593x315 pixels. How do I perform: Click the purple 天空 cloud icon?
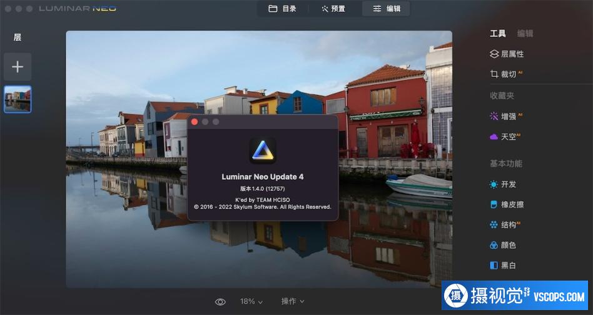(494, 137)
